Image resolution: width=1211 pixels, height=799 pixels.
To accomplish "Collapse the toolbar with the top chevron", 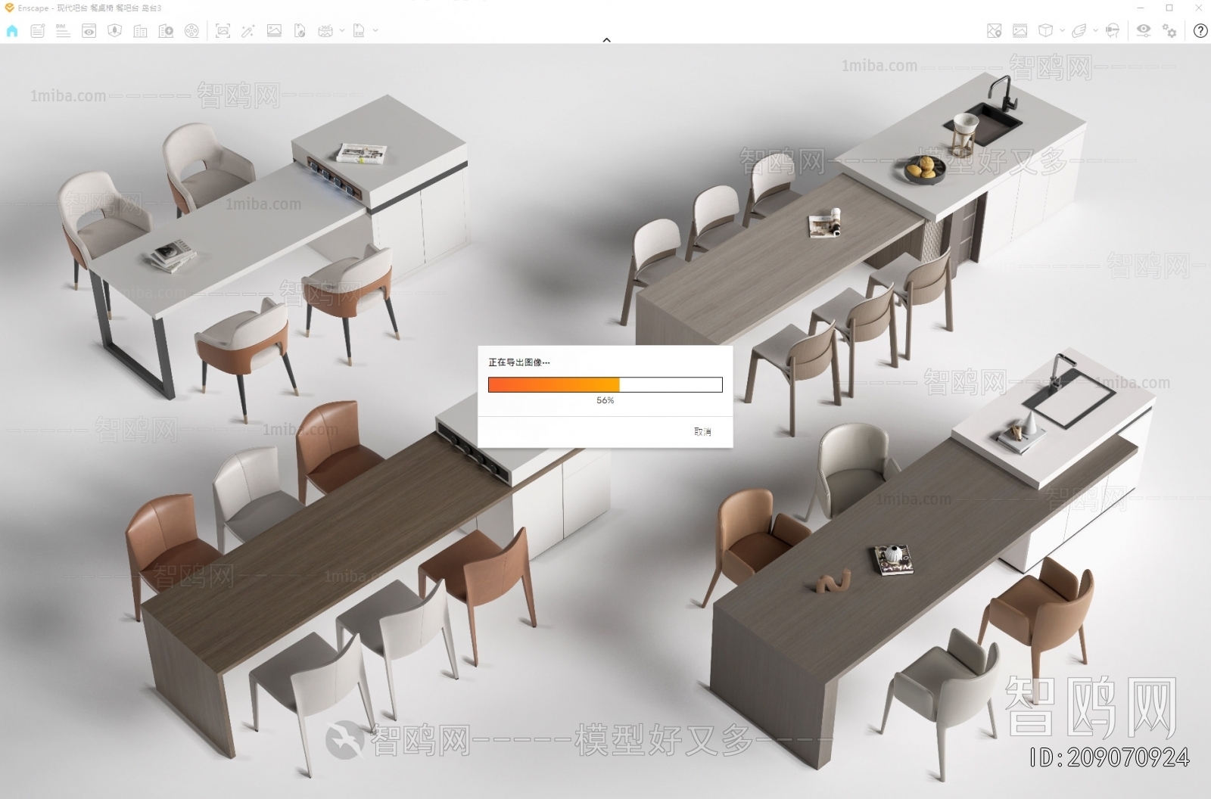I will pos(605,39).
